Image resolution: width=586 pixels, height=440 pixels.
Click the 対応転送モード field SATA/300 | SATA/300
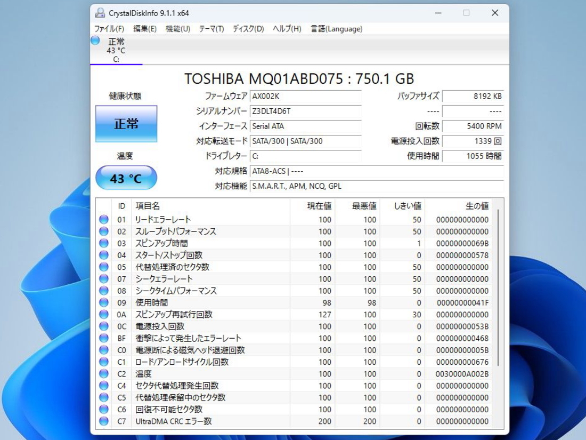tap(306, 141)
